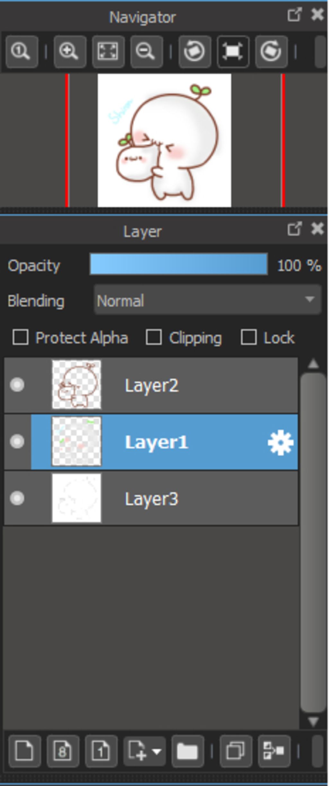Reset the canvas rotation icon

[233, 52]
